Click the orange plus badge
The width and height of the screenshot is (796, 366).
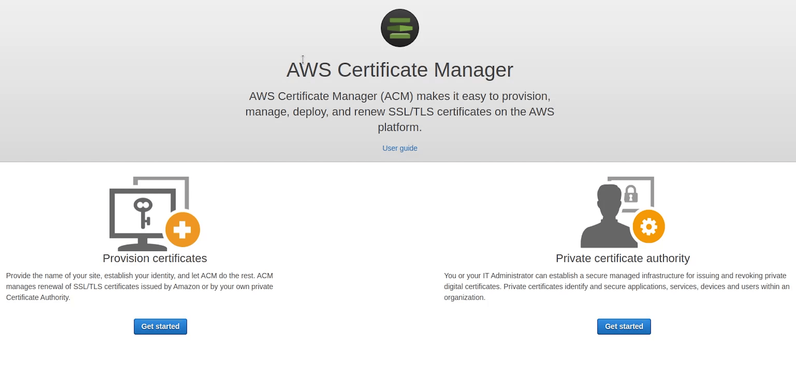tap(182, 229)
